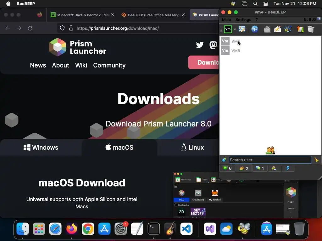Switch to the chat bubbles tab showing 1
The height and width of the screenshot is (241, 322).
260,168
